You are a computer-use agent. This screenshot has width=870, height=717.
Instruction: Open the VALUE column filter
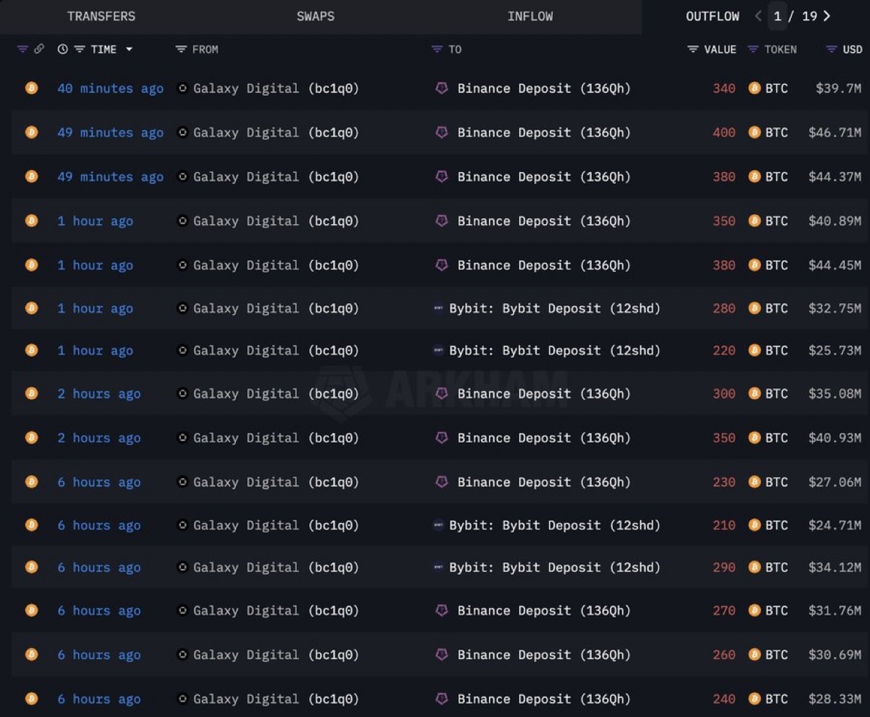(x=693, y=49)
